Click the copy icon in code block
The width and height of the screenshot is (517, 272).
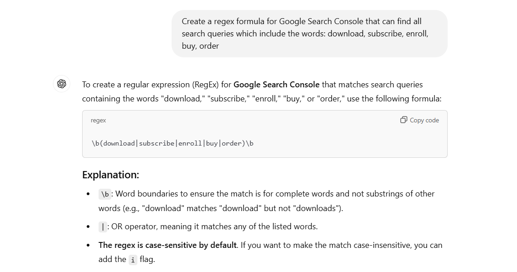(x=403, y=120)
